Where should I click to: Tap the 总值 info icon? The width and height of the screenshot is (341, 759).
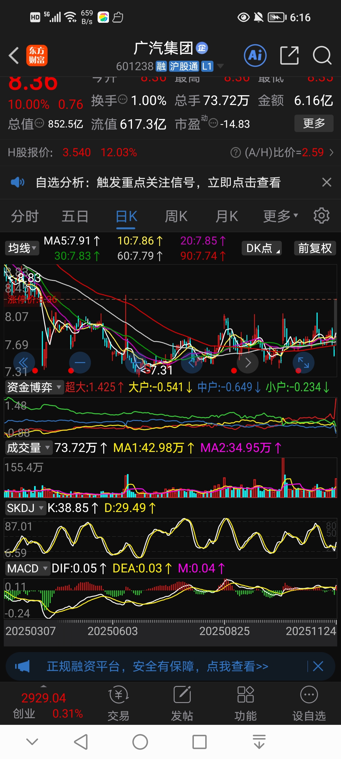click(x=39, y=123)
